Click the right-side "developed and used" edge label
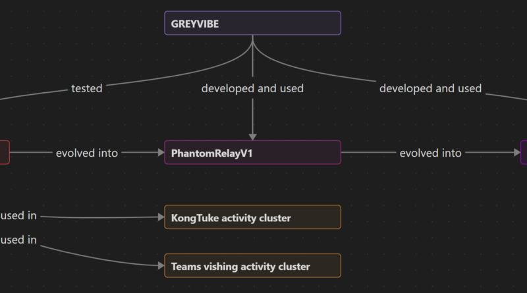Screen dimensions: 527x293 tap(431, 88)
